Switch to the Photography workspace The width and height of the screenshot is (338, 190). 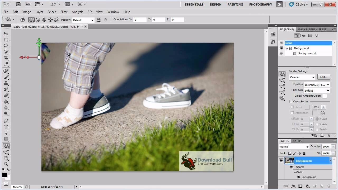(261, 4)
